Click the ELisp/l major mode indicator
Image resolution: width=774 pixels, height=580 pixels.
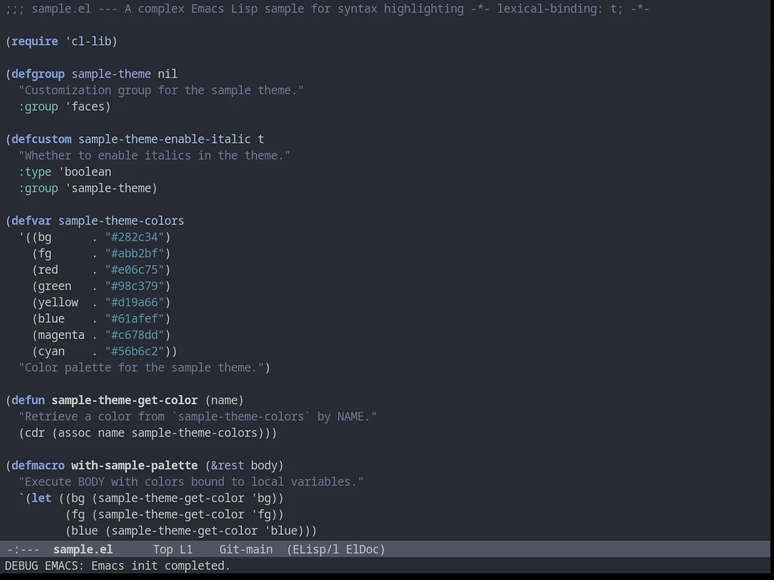click(x=313, y=549)
